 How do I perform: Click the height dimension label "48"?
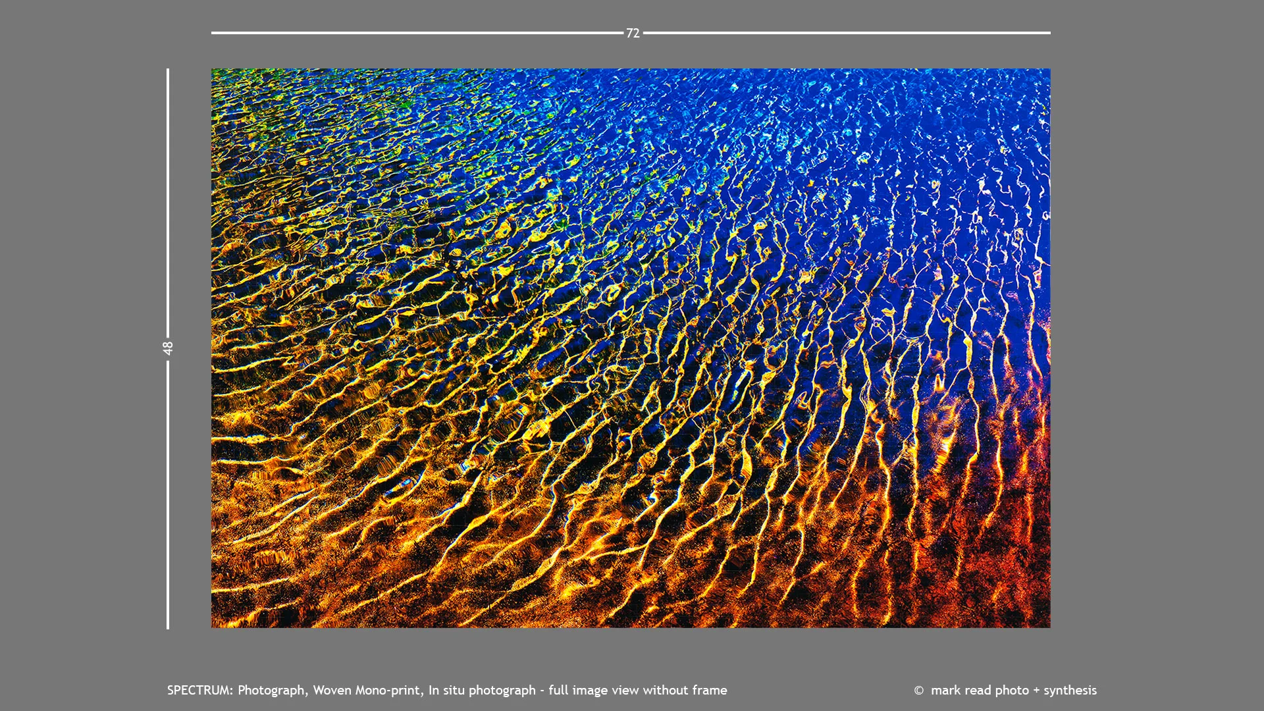coord(168,348)
